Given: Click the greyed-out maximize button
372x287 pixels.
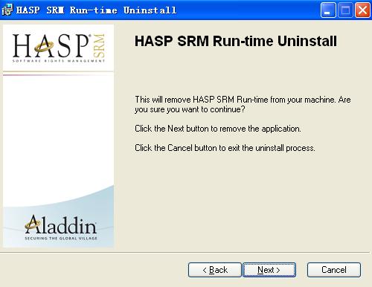Looking at the screenshot, I should click(x=345, y=10).
